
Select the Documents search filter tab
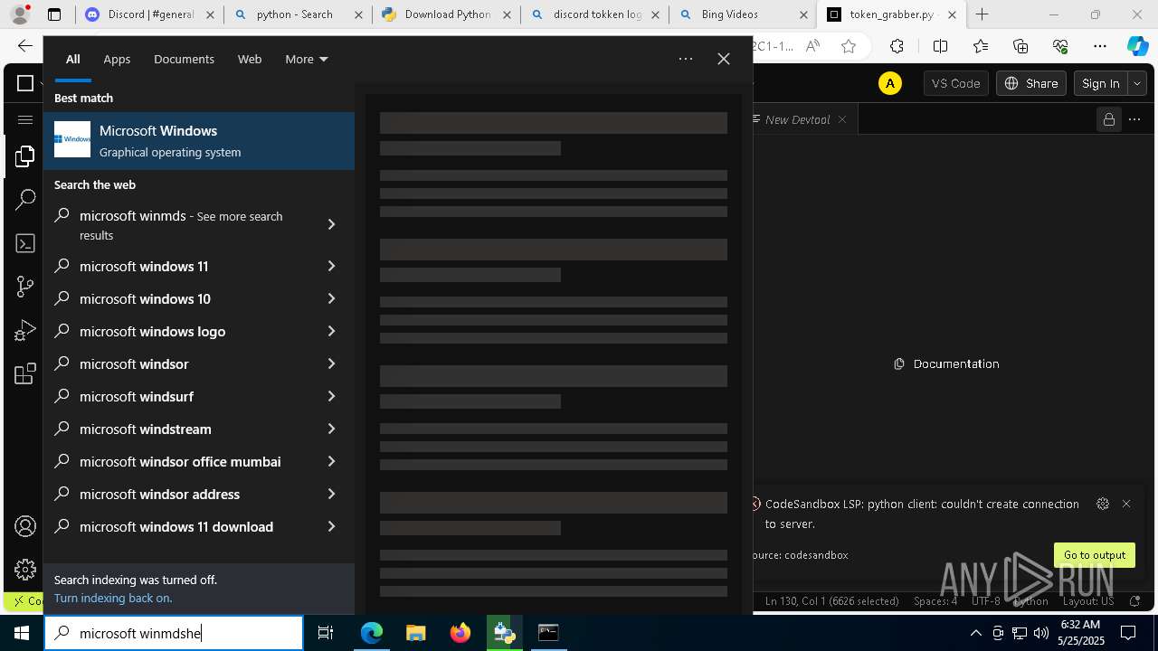tap(184, 59)
